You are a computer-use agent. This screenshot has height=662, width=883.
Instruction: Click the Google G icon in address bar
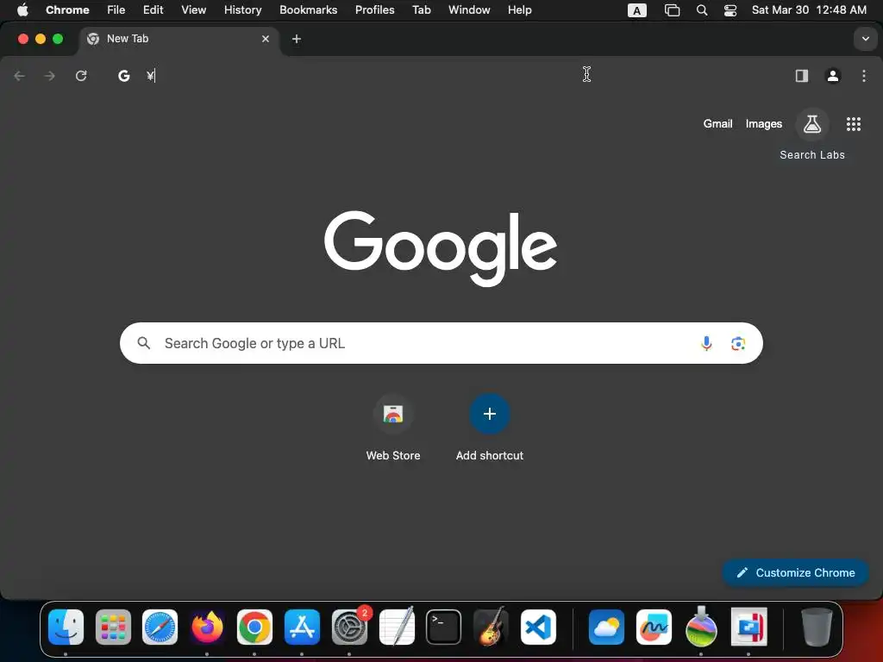[x=124, y=76]
